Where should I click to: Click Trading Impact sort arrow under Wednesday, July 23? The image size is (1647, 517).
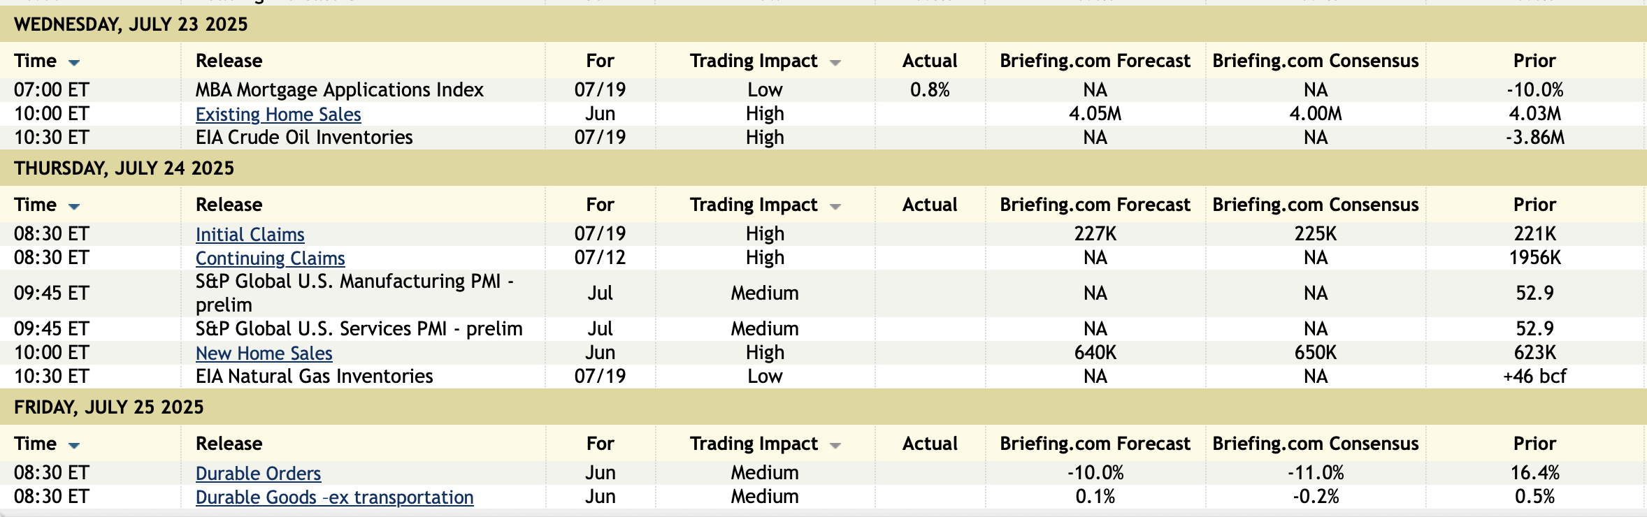coord(835,63)
